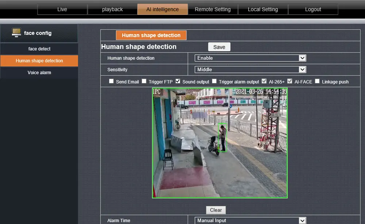Click the face config monitor icon
The height and width of the screenshot is (224, 365).
coord(16,33)
